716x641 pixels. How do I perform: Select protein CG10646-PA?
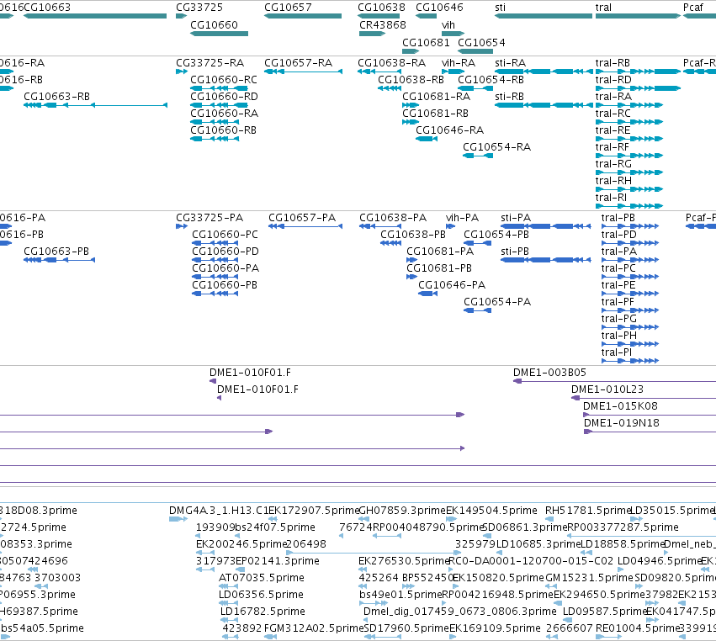[428, 294]
